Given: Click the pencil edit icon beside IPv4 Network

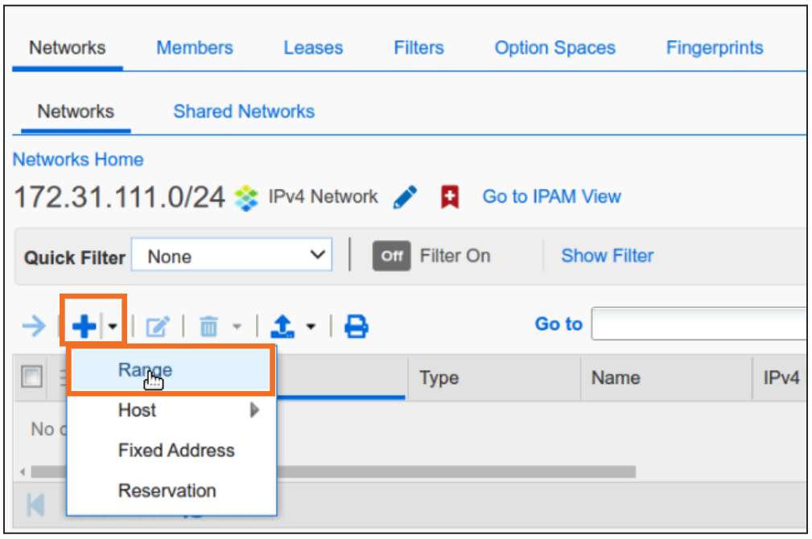Looking at the screenshot, I should coord(406,197).
